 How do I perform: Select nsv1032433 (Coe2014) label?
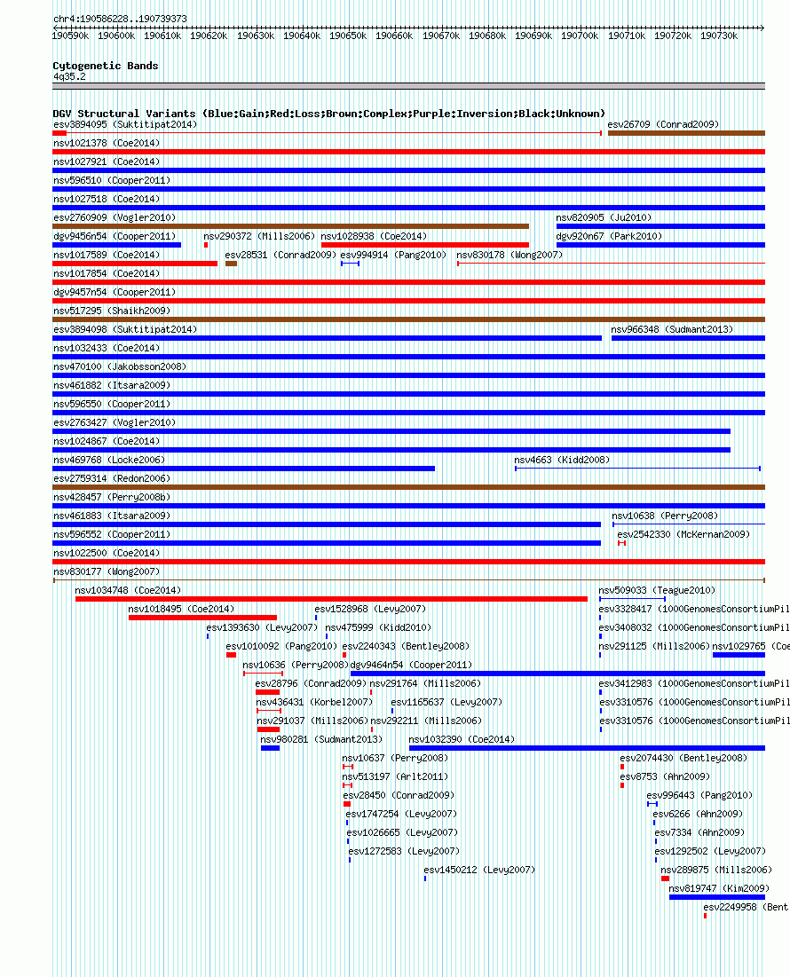pos(107,349)
